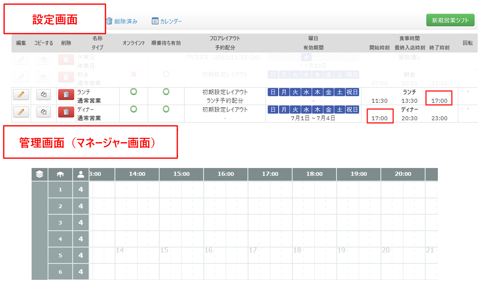The width and height of the screenshot is (483, 286).
Task: Select table row 3 in timeline
Action: (x=60, y=222)
